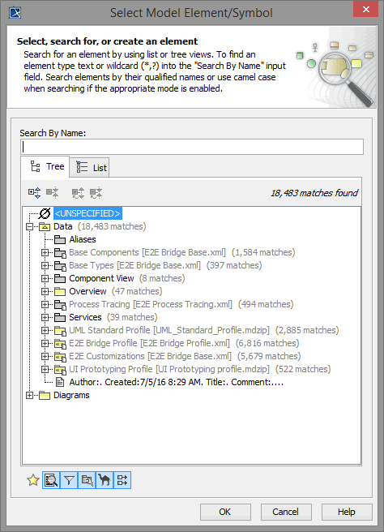Click the collapse all tree toolbar icon
384x532 pixels.
tap(53, 193)
